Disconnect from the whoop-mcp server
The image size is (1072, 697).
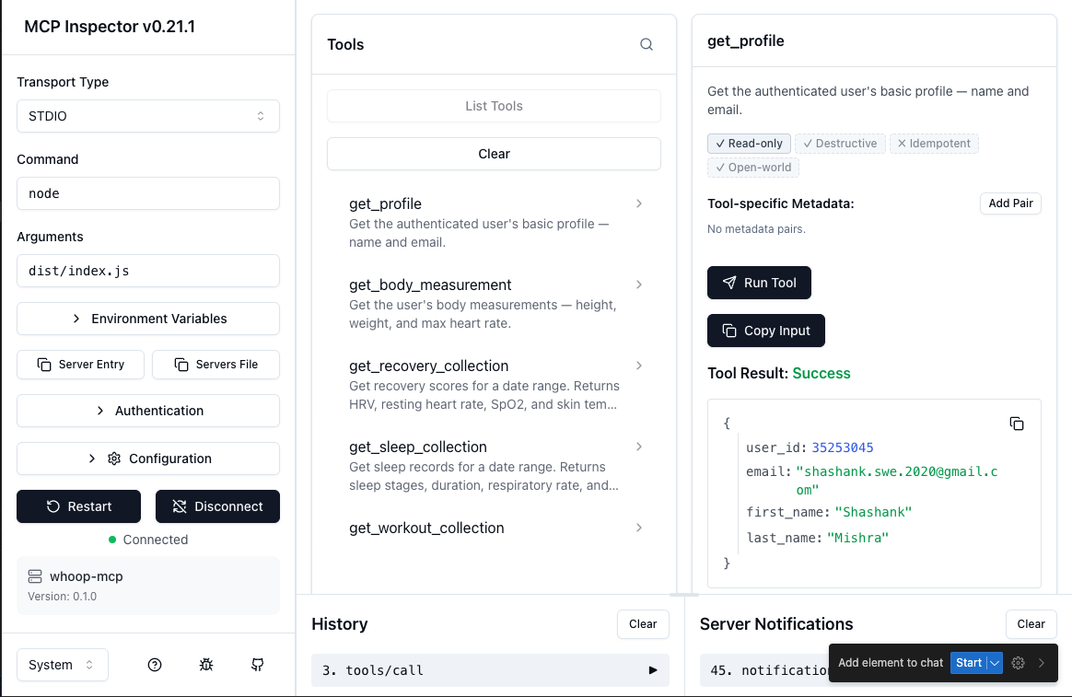point(217,506)
